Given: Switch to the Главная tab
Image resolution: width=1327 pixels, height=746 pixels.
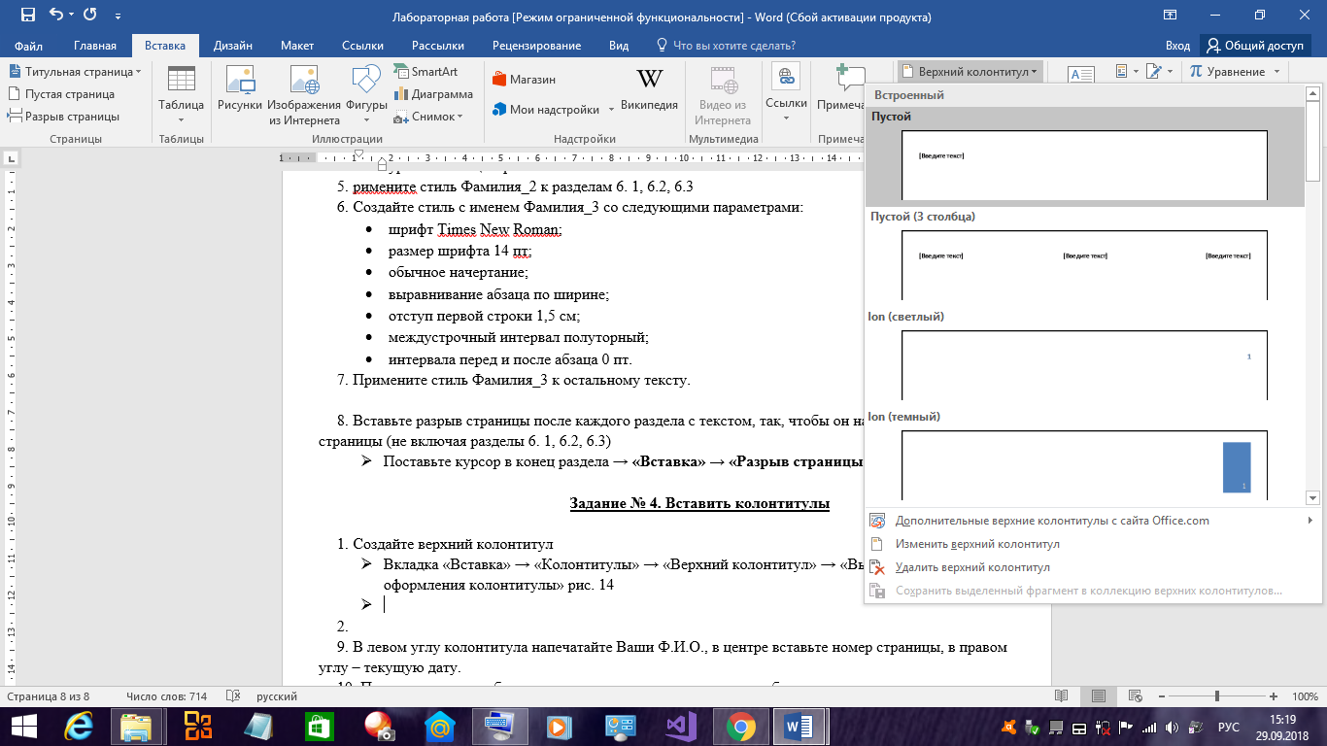Looking at the screenshot, I should (x=95, y=46).
